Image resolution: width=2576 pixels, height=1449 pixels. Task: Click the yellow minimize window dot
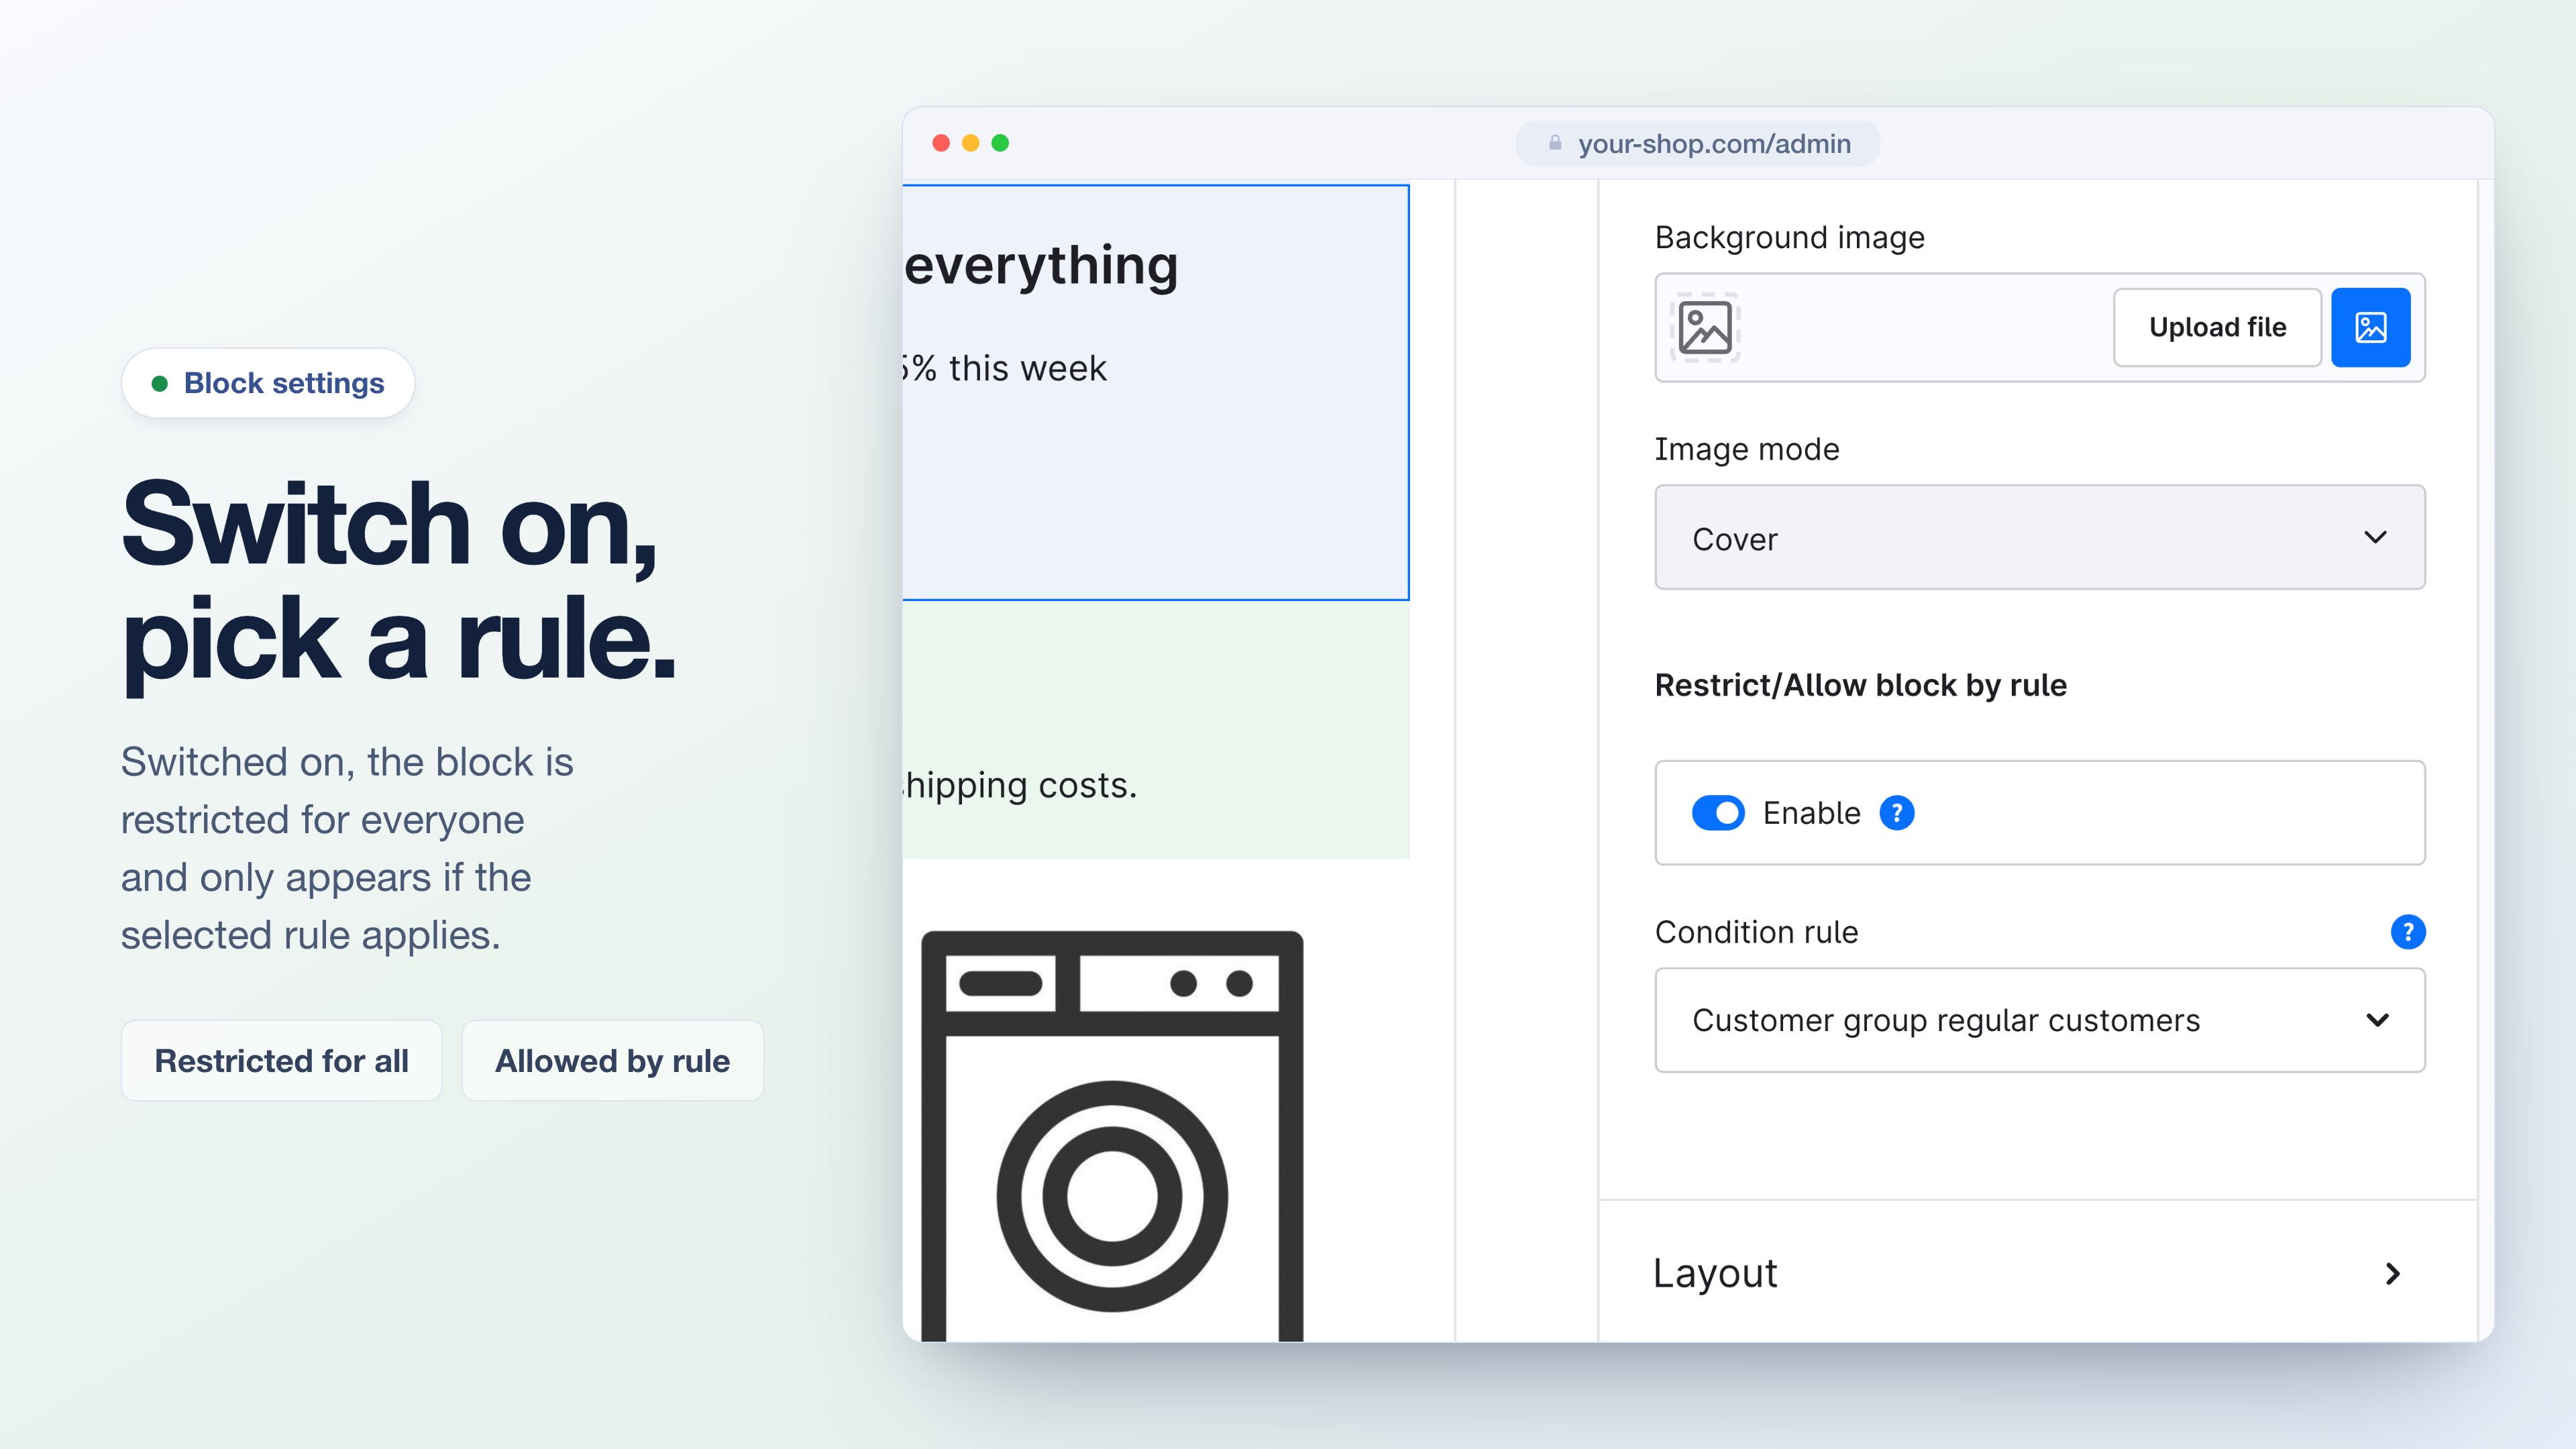click(970, 143)
